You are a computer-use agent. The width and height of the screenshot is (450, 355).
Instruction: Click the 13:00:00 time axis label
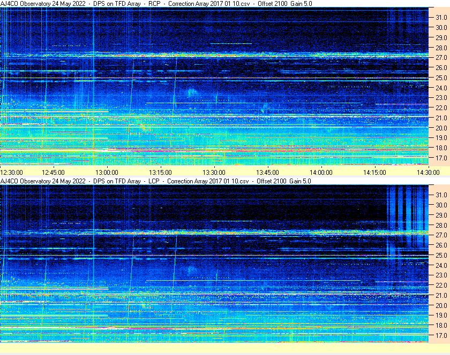click(x=107, y=173)
